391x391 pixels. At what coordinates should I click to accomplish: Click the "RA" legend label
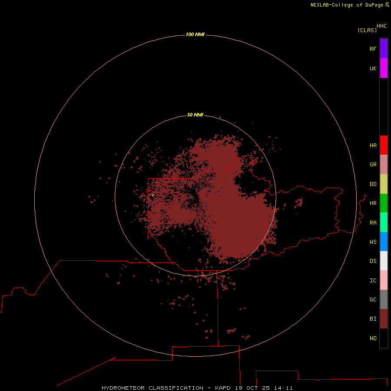[x=373, y=223]
